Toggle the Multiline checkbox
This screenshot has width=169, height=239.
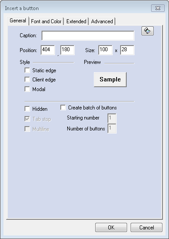tap(27, 129)
